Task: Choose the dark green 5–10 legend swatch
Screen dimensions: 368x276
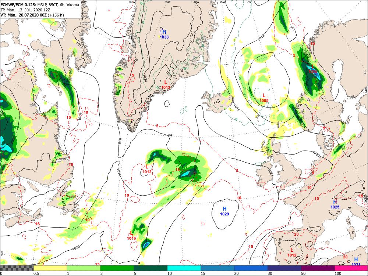Action: click(x=151, y=268)
